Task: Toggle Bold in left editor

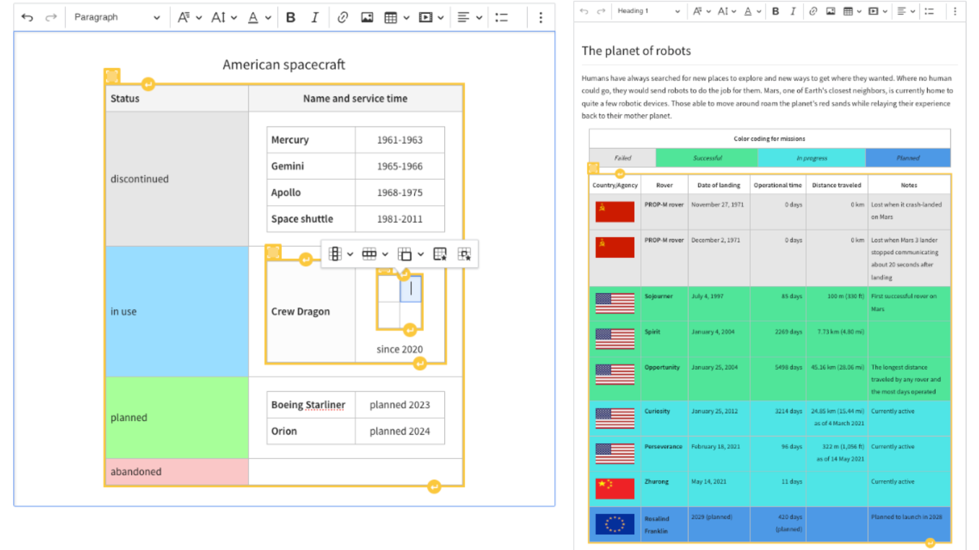Action: click(x=291, y=17)
